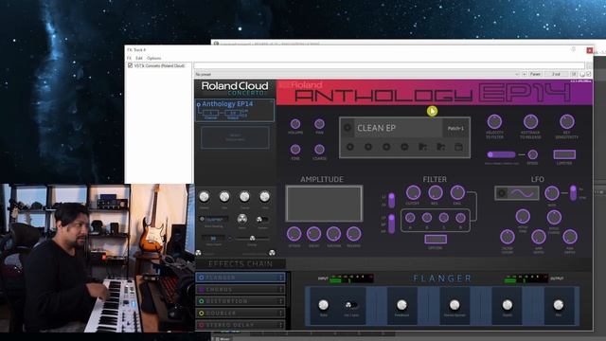Click the 2 out button
Screen dimensions: 606x341
point(556,74)
